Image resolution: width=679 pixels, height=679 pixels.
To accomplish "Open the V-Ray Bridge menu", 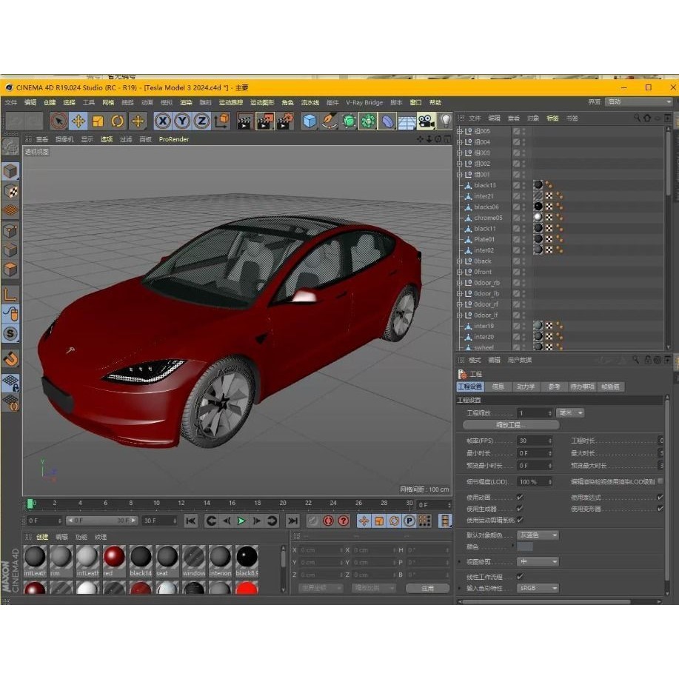I will (x=364, y=103).
